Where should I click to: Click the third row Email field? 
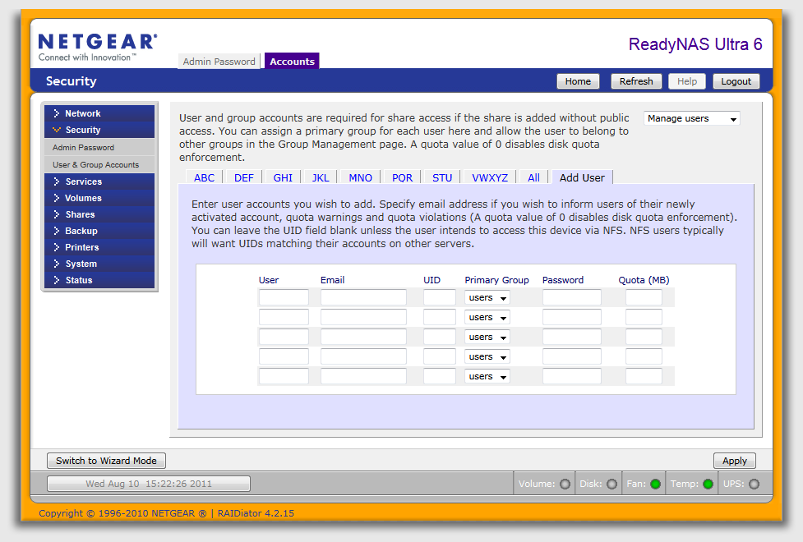(x=363, y=337)
